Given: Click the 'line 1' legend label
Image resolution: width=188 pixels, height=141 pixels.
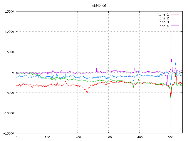Looking at the screenshot, I should (x=163, y=14).
